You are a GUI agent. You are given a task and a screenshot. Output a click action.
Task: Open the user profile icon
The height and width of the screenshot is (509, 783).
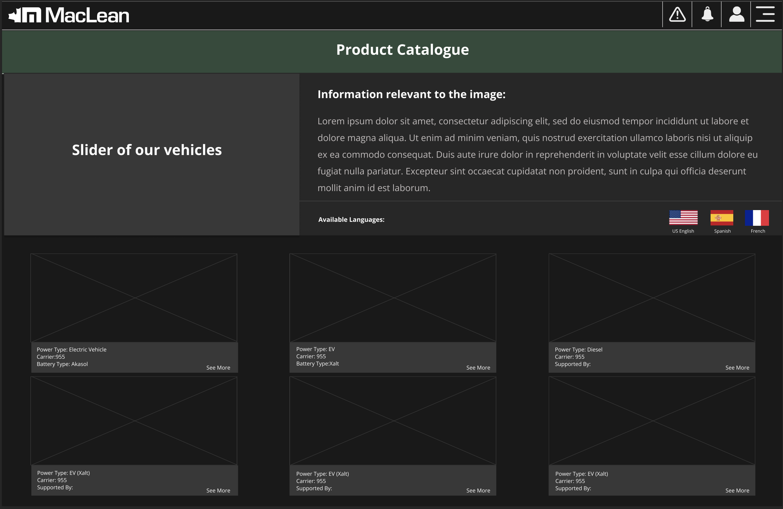736,15
